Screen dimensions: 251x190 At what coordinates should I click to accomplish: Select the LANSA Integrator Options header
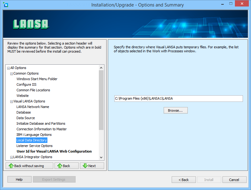tap(33, 157)
